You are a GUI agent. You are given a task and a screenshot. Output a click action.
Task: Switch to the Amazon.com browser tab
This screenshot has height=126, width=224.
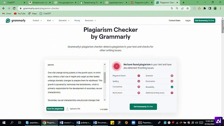[x=40, y=3]
